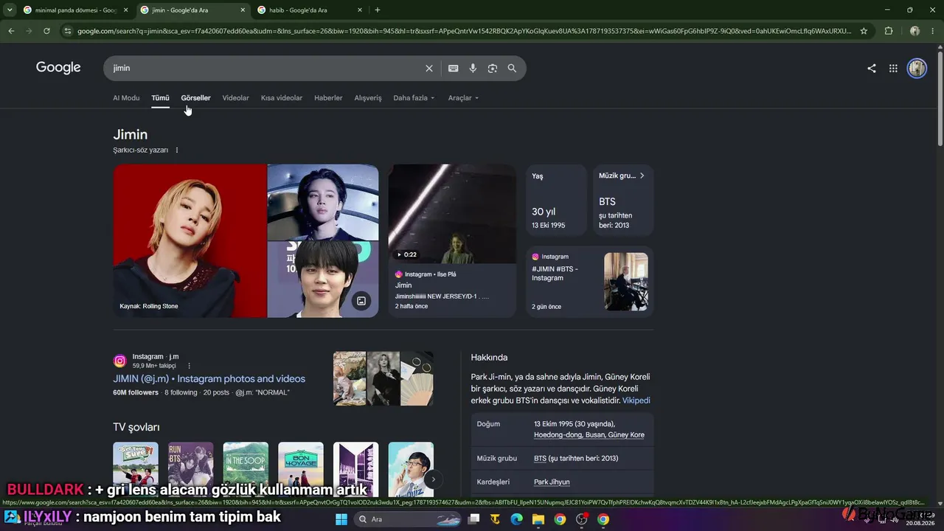Open the 'Bon Voyage' TV show thumbnail
Screen dimensions: 944x531
point(301,469)
